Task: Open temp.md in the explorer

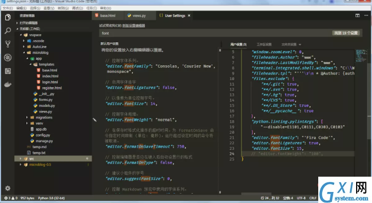Action: [40, 147]
